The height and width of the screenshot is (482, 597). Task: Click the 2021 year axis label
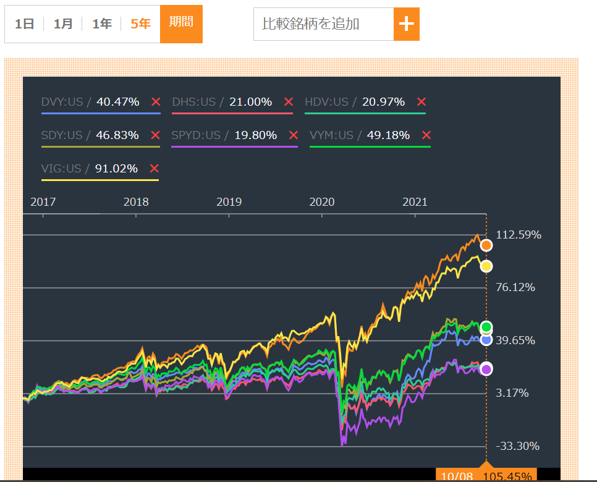(415, 202)
